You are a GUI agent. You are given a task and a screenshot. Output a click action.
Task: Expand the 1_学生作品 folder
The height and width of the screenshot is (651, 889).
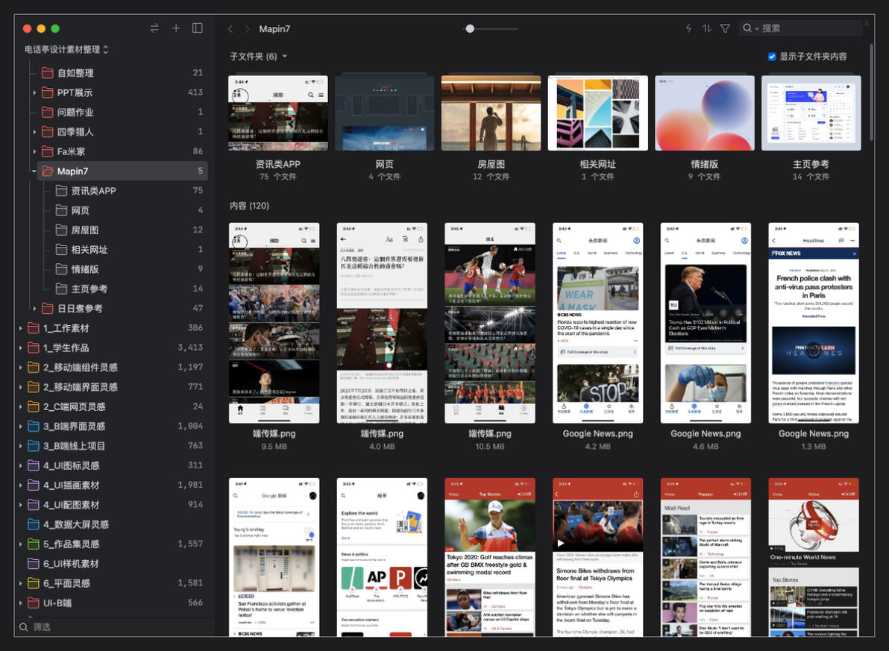tap(21, 347)
